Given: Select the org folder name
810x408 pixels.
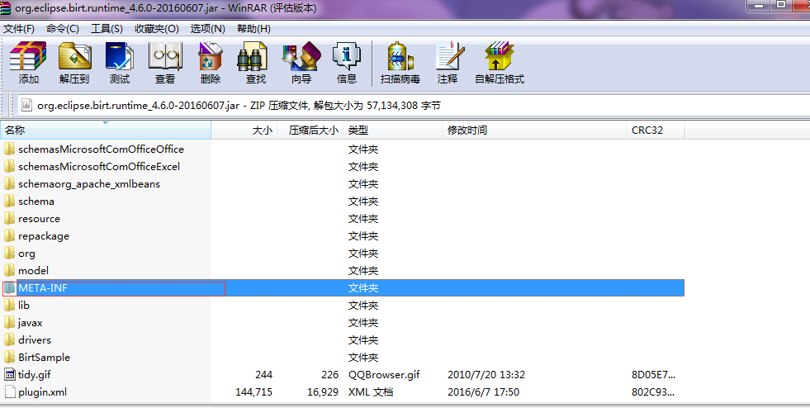Looking at the screenshot, I should tap(27, 254).
